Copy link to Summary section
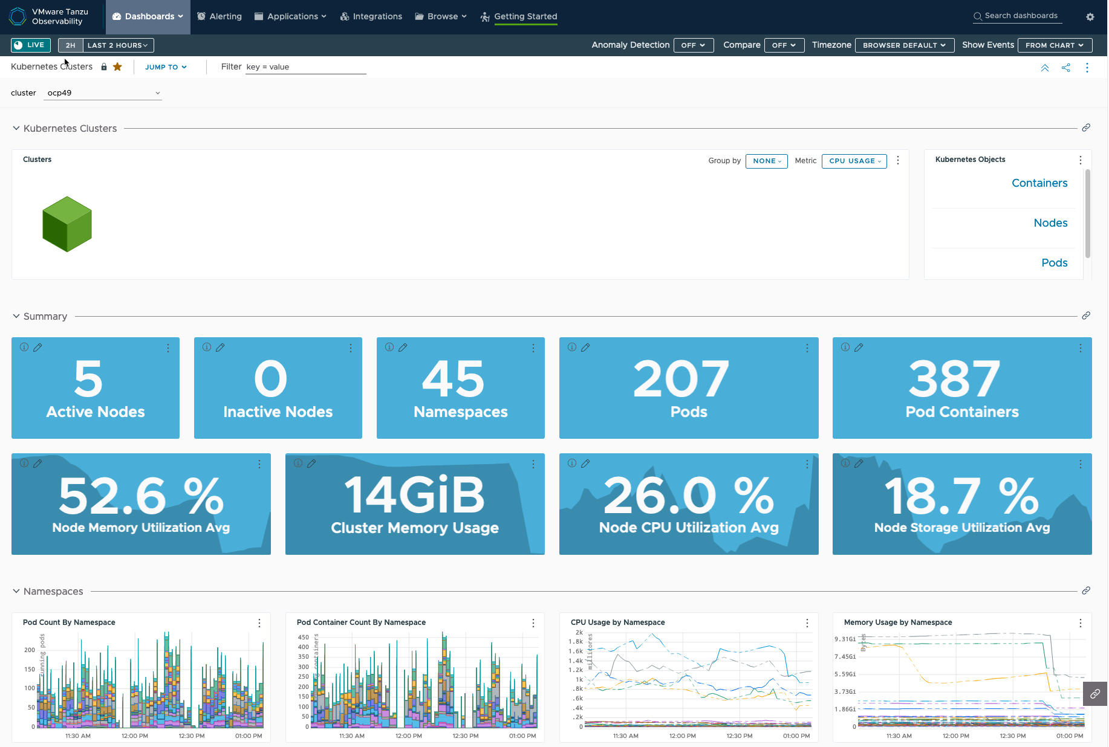 [x=1086, y=315]
